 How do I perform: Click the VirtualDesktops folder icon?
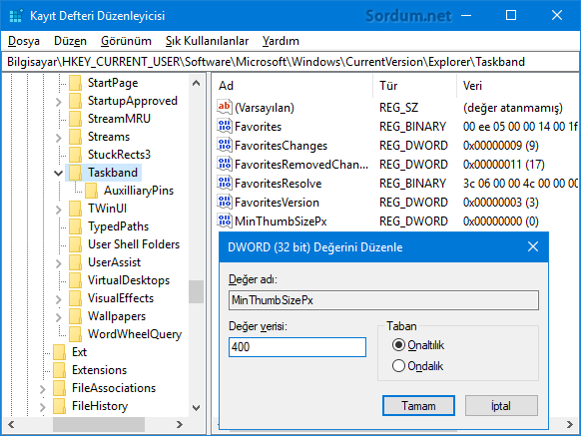[75, 280]
